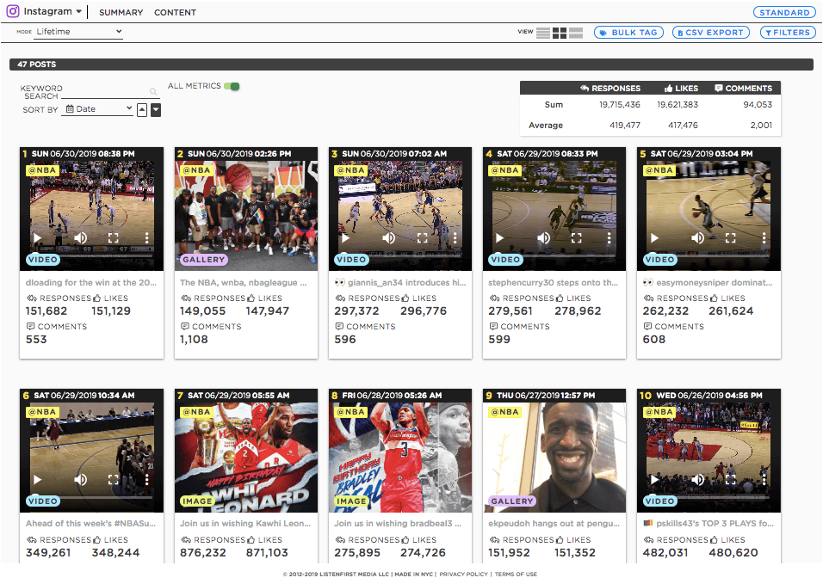
Task: Open the PRIVACY POLICY link
Action: click(x=463, y=574)
